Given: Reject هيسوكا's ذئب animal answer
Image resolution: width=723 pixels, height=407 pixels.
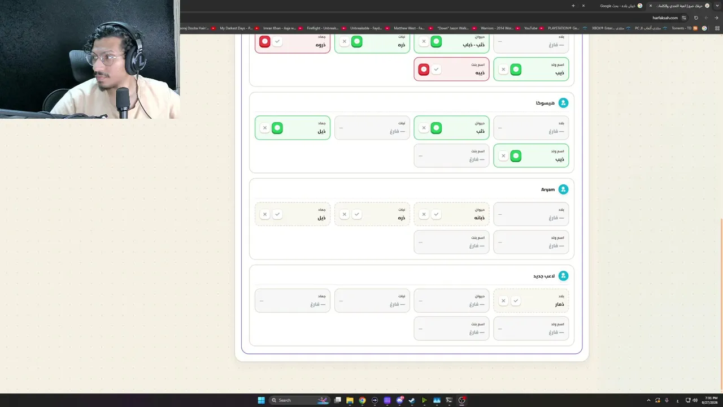Looking at the screenshot, I should (424, 128).
